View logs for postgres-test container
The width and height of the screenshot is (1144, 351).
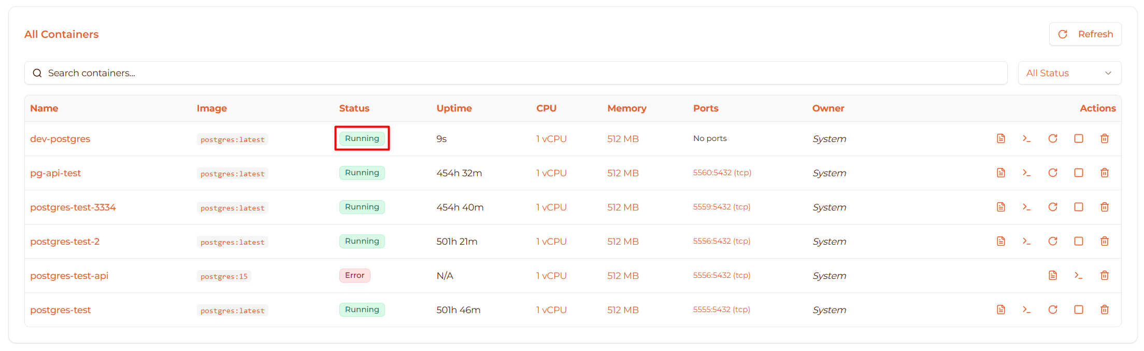[1000, 310]
